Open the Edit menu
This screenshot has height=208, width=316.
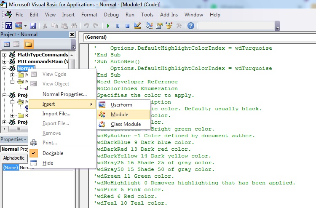click(34, 15)
